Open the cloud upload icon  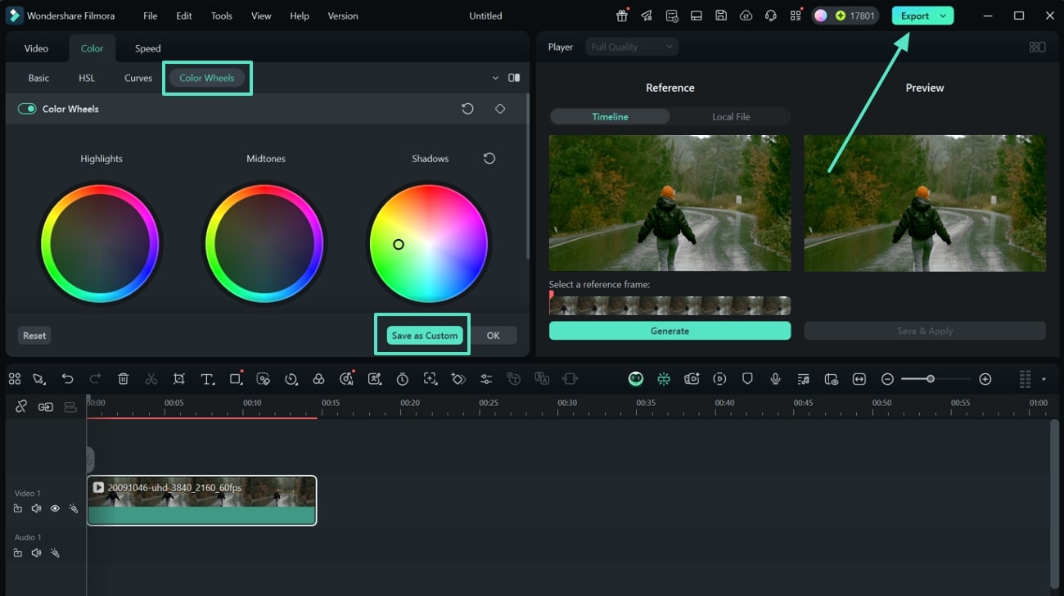pyautogui.click(x=746, y=16)
